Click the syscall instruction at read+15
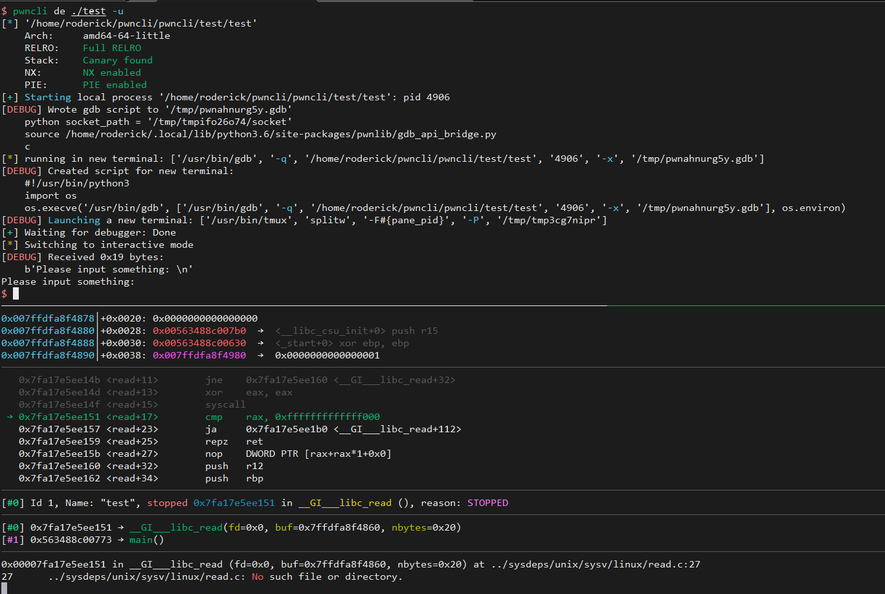The height and width of the screenshot is (594, 885). click(225, 404)
